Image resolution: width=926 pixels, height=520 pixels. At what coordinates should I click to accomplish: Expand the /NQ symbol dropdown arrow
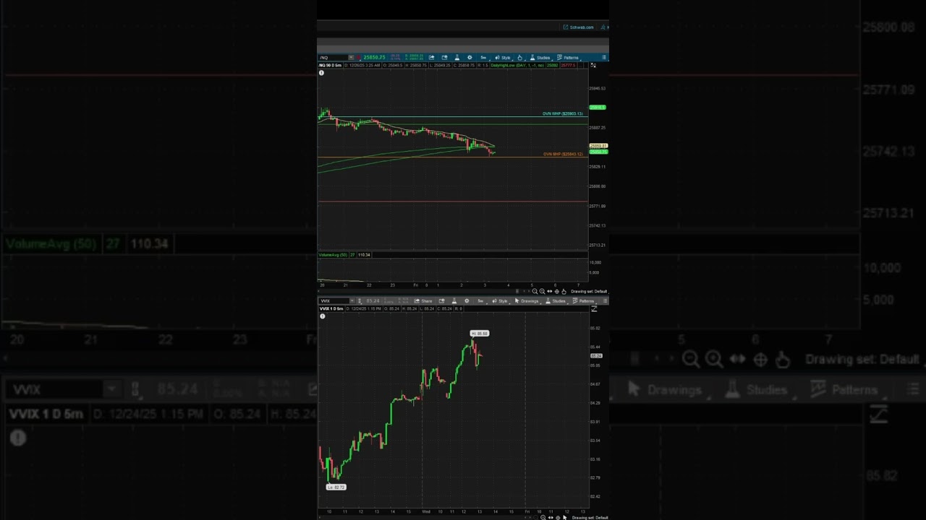(x=351, y=58)
